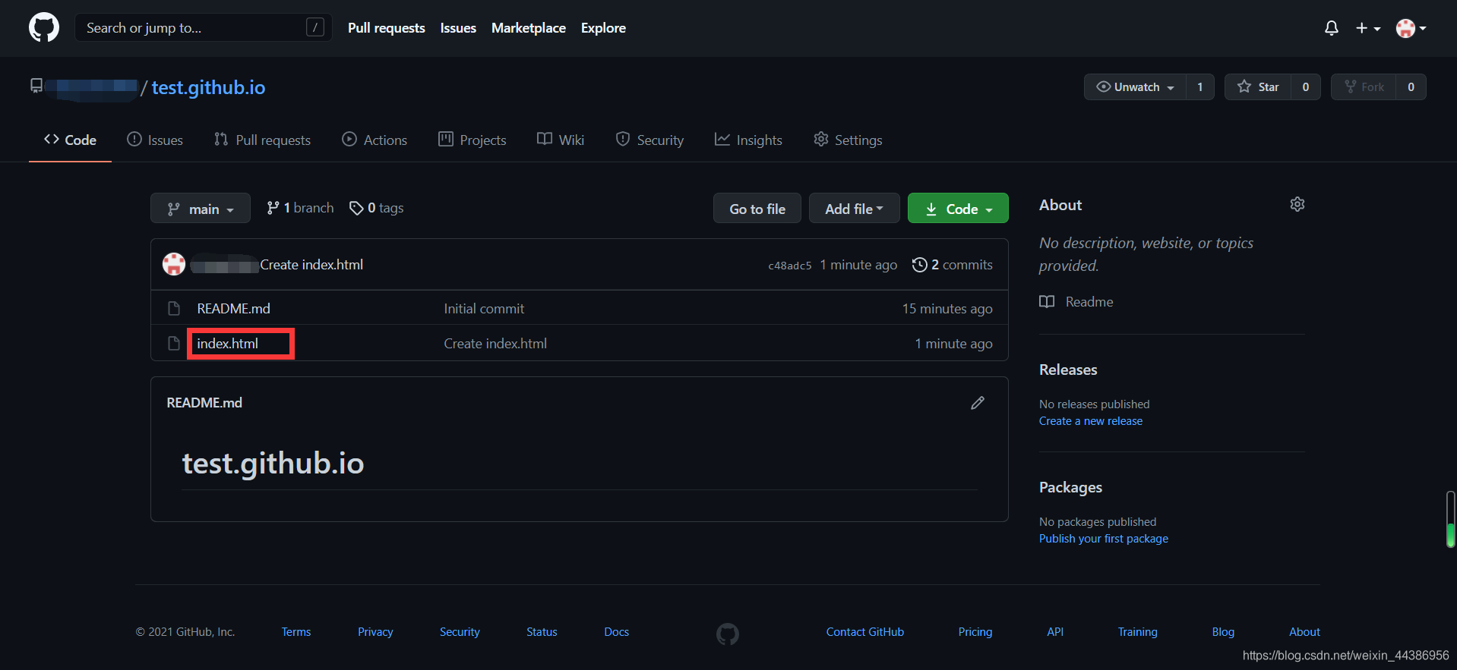Open the Create index.html commit message in header row
This screenshot has width=1457, height=670.
click(x=311, y=265)
